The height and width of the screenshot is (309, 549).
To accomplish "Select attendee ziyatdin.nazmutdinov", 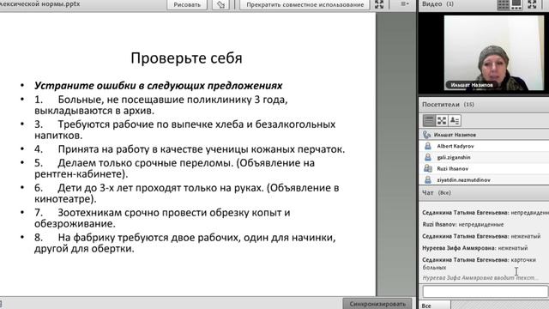I will [484, 179].
